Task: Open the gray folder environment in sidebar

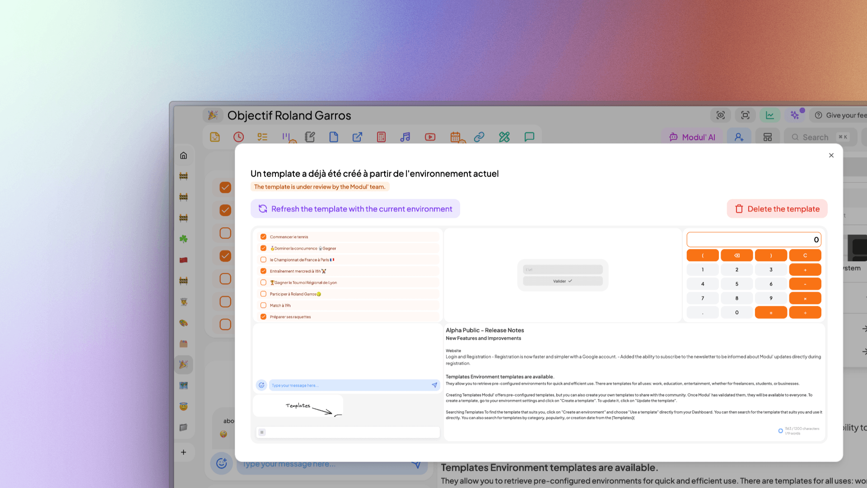Action: point(183,427)
